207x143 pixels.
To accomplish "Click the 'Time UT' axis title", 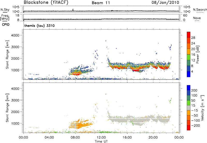I will (101, 141).
